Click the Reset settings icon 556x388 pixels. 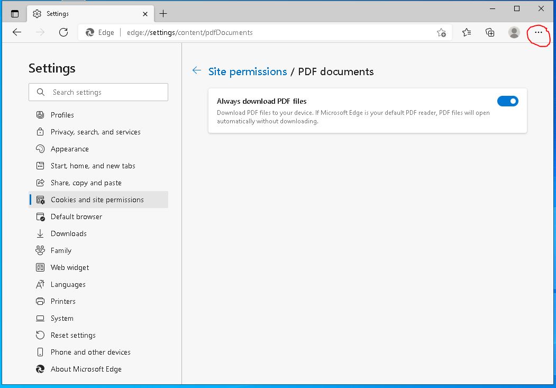coord(40,335)
